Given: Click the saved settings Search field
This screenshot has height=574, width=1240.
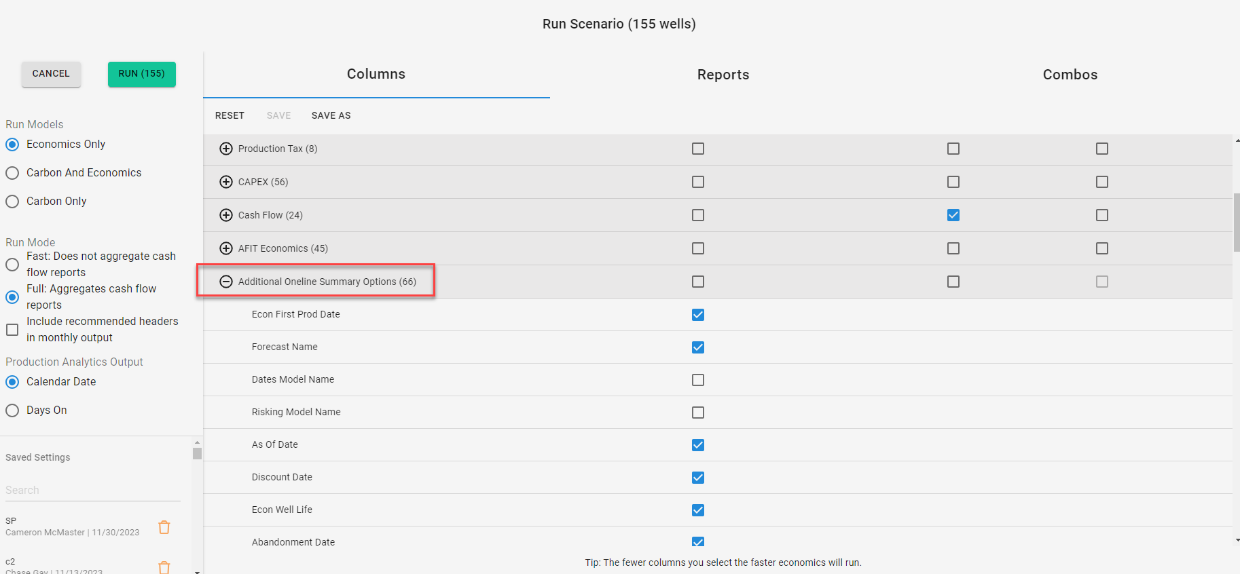Looking at the screenshot, I should coord(92,490).
